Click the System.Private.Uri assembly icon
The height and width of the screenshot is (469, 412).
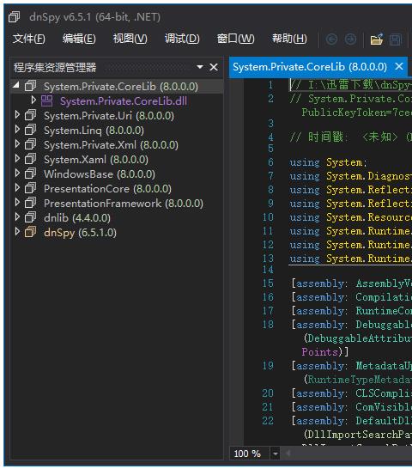[x=31, y=115]
